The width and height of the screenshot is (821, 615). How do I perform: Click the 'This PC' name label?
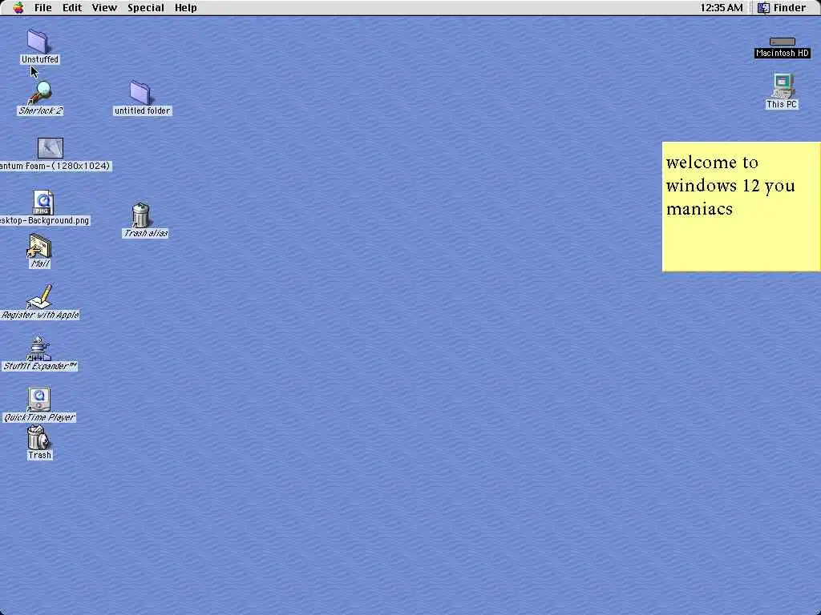pos(782,105)
